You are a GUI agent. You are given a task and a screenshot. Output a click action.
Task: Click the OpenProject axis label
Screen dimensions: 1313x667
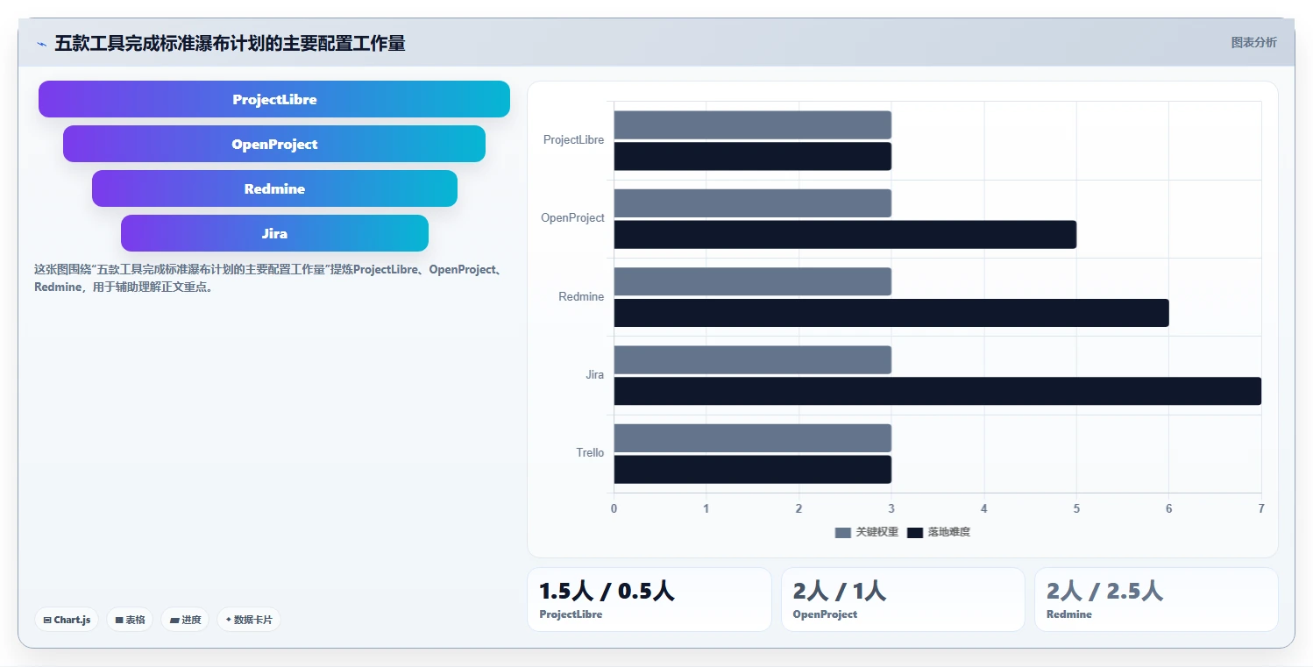tap(572, 218)
